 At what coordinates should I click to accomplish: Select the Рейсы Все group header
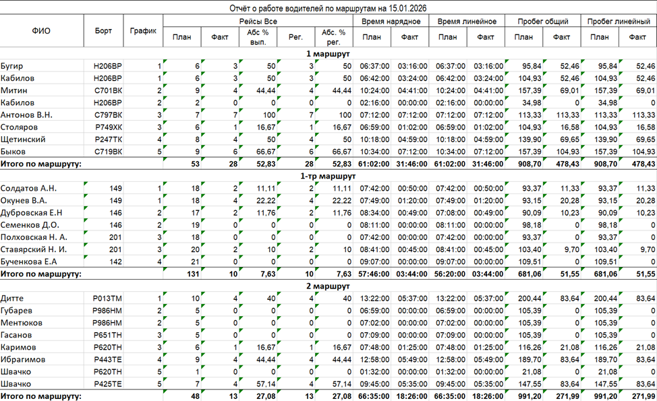coord(258,22)
